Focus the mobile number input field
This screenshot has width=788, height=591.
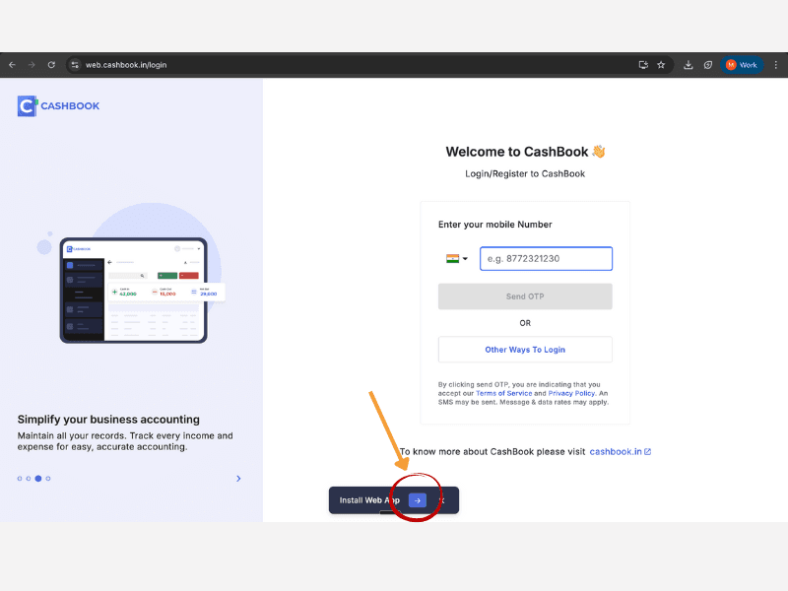546,259
